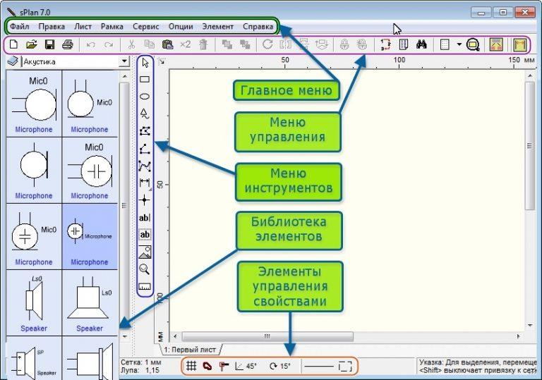Pick the text tool labeled ab|
542x380 pixels.
(x=145, y=218)
